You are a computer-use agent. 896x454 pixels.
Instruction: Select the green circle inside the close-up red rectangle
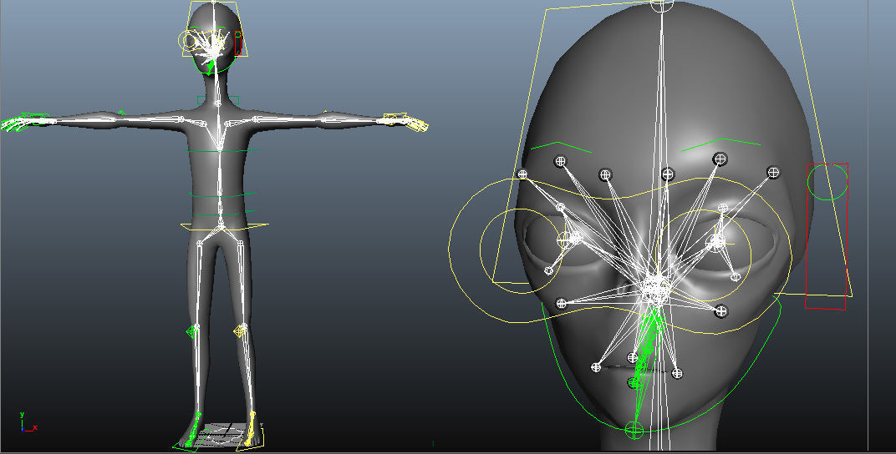[x=827, y=182]
